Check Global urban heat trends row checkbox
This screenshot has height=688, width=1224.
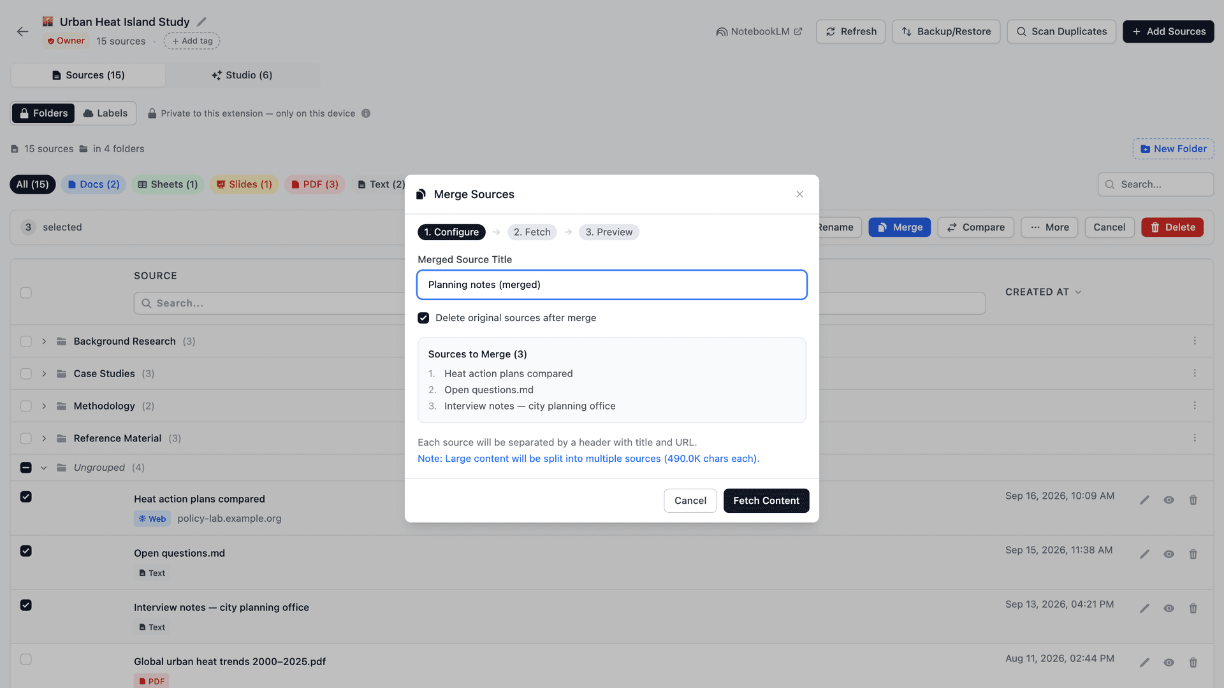click(26, 659)
